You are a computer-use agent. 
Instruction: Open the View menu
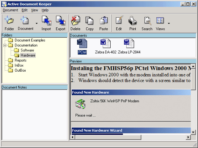coord(34,10)
